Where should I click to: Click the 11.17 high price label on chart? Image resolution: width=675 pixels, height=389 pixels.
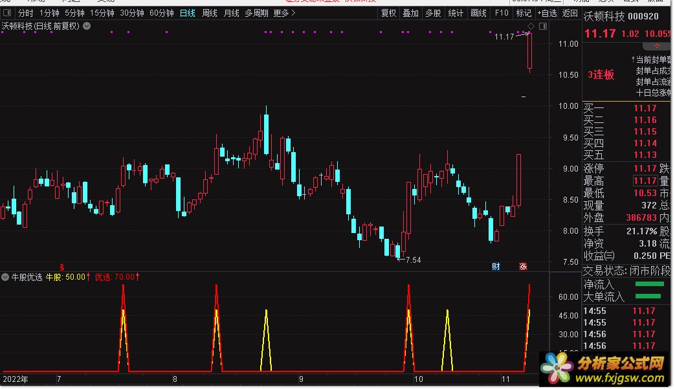point(504,37)
